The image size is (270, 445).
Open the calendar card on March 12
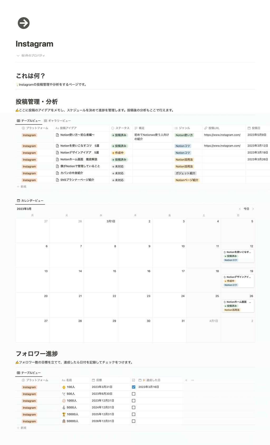pyautogui.click(x=238, y=256)
